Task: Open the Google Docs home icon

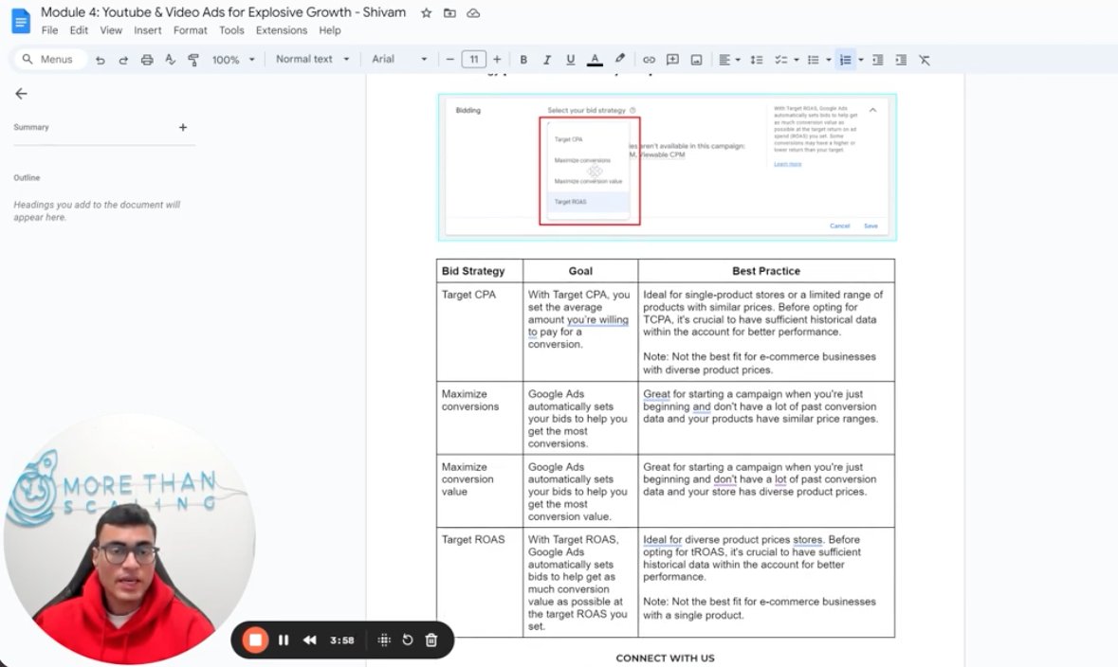Action: [22, 21]
